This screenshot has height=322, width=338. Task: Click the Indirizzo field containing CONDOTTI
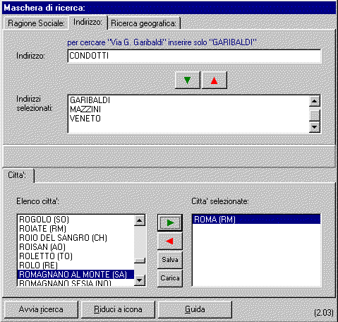[x=194, y=56]
